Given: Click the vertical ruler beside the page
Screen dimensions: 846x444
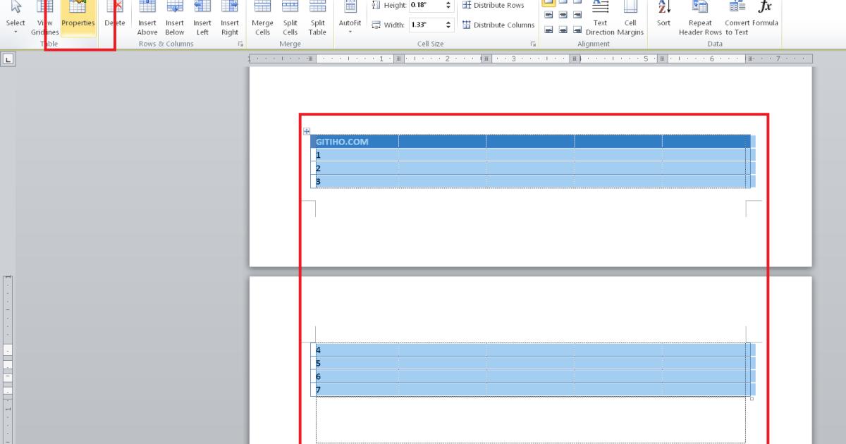Looking at the screenshot, I should tap(8, 359).
